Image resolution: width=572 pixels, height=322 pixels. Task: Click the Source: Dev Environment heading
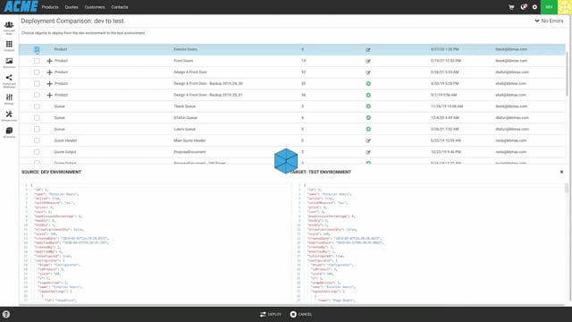pos(52,172)
